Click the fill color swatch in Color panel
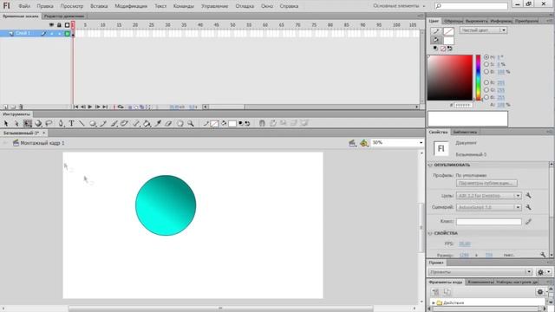 click(448, 41)
